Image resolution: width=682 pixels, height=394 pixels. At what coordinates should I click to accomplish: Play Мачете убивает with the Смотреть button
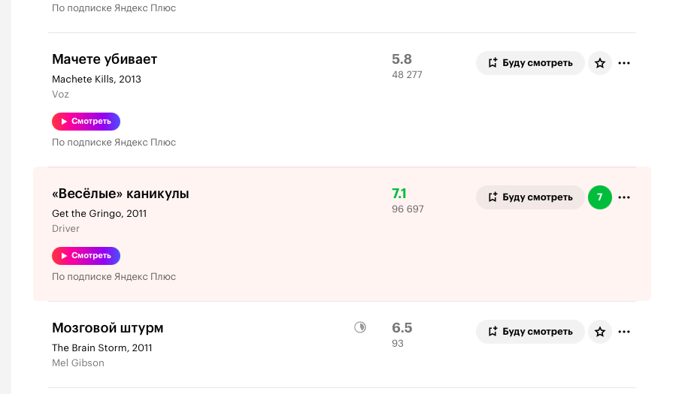click(86, 122)
